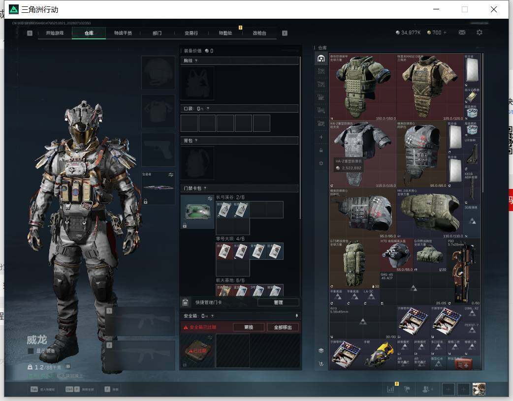Expand the 背包 section header
Screen dimensions: 513x401
[239, 141]
